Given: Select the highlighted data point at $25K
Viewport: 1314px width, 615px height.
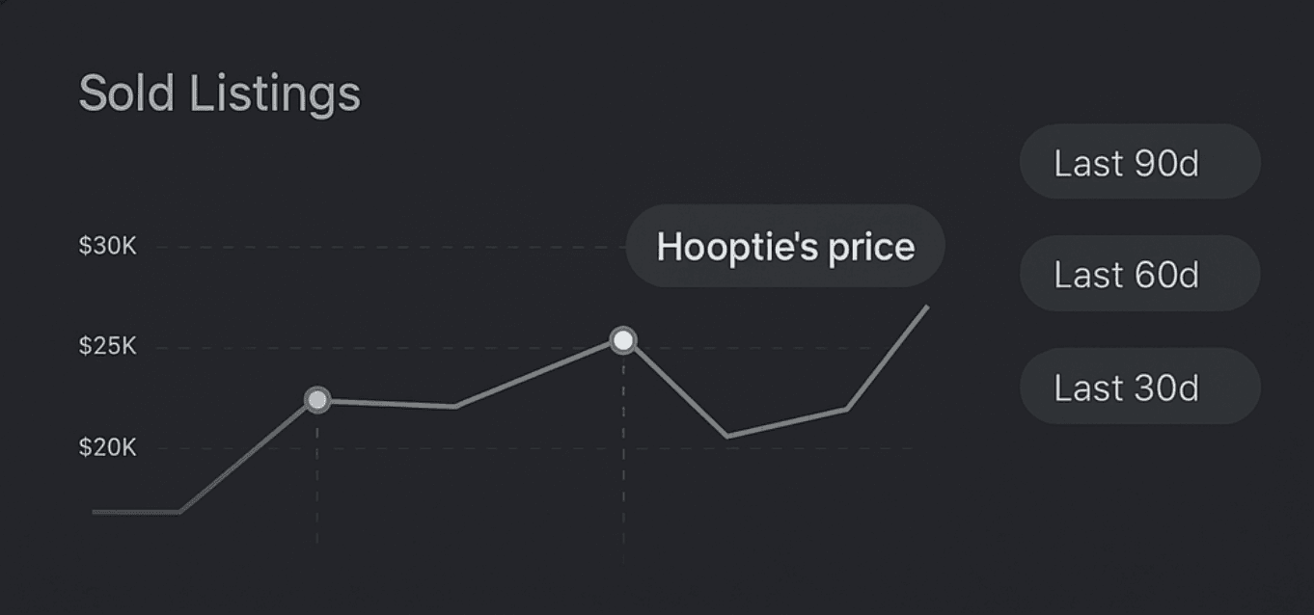Looking at the screenshot, I should [624, 339].
